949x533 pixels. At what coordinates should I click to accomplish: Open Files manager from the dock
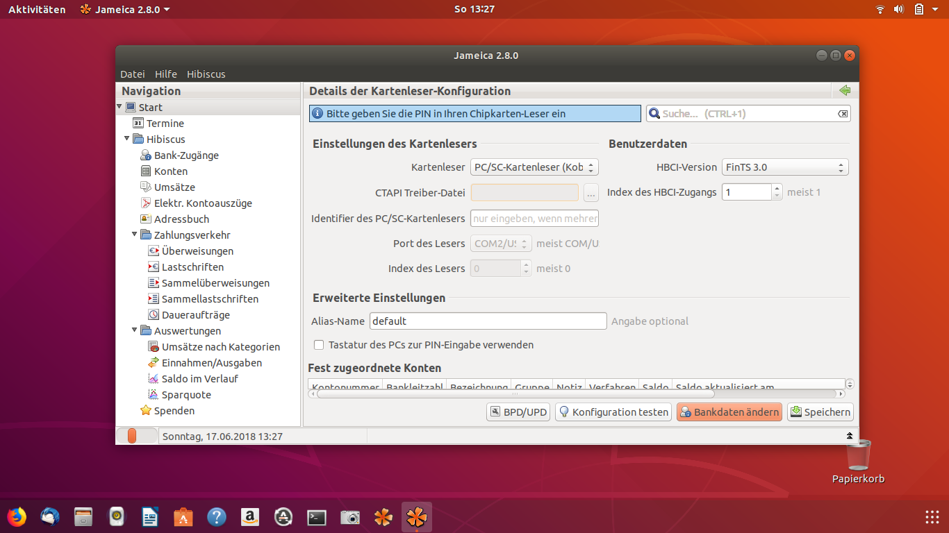(83, 517)
